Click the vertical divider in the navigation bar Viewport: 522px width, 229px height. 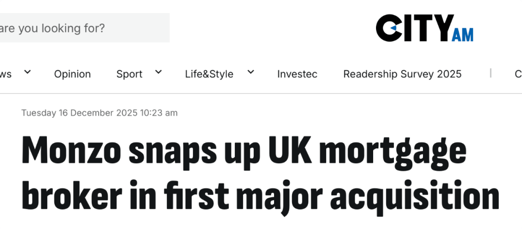tap(491, 73)
